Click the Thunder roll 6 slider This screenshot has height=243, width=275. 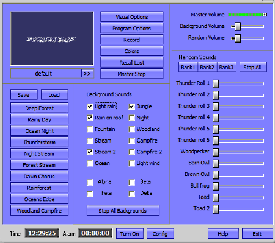coord(238,141)
